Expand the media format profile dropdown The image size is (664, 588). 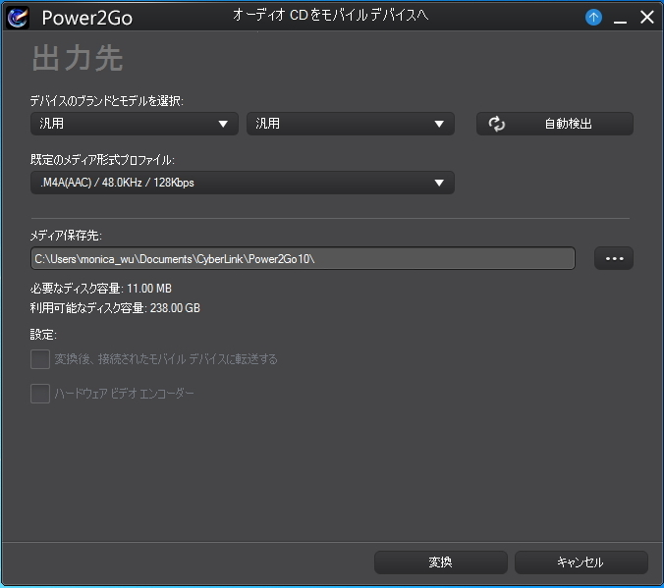(x=243, y=183)
